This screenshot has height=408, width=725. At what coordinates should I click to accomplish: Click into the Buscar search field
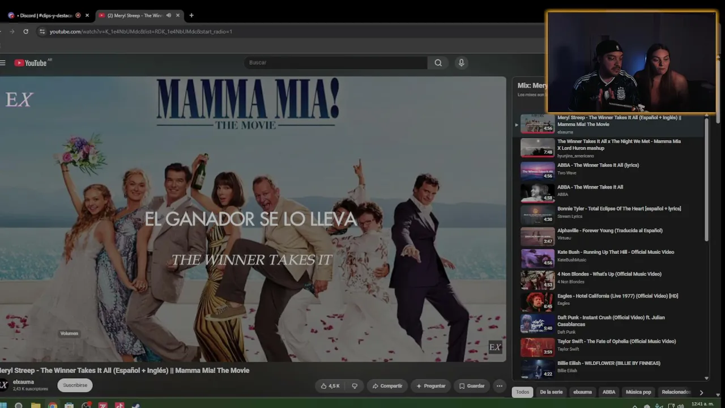pyautogui.click(x=336, y=63)
